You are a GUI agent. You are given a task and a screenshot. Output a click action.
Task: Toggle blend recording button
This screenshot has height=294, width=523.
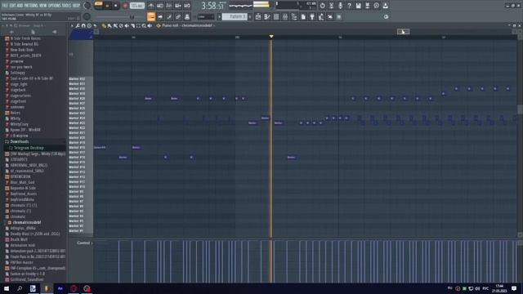pyautogui.click(x=178, y=6)
